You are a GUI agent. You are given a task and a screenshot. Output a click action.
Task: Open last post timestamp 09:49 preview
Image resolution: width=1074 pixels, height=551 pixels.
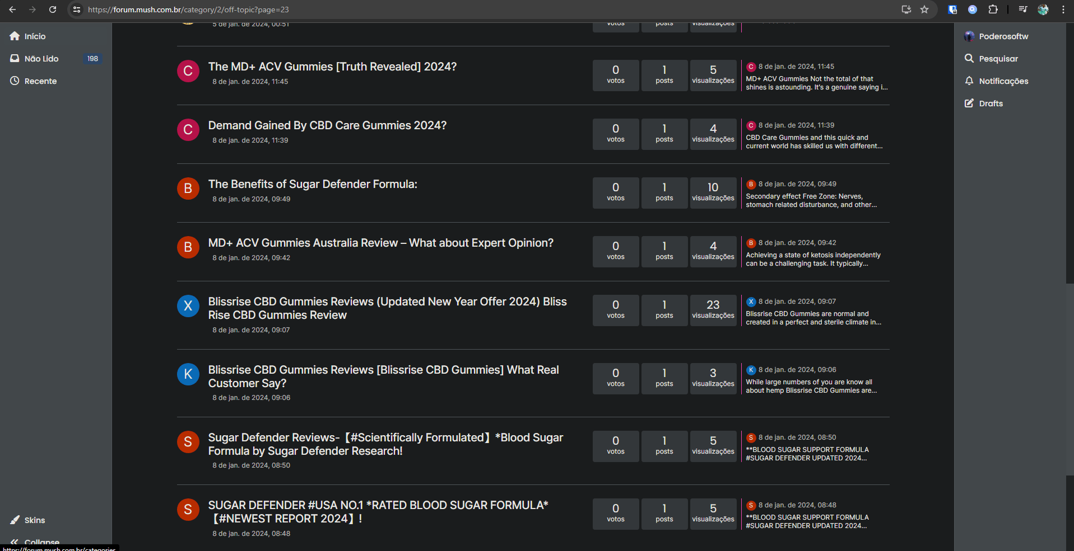pyautogui.click(x=797, y=184)
